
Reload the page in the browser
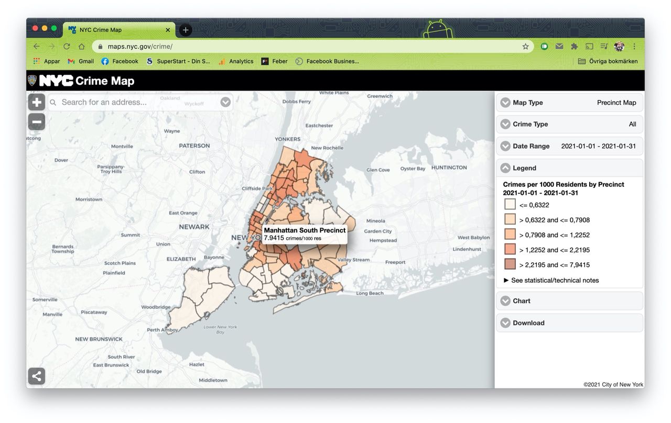coord(67,46)
